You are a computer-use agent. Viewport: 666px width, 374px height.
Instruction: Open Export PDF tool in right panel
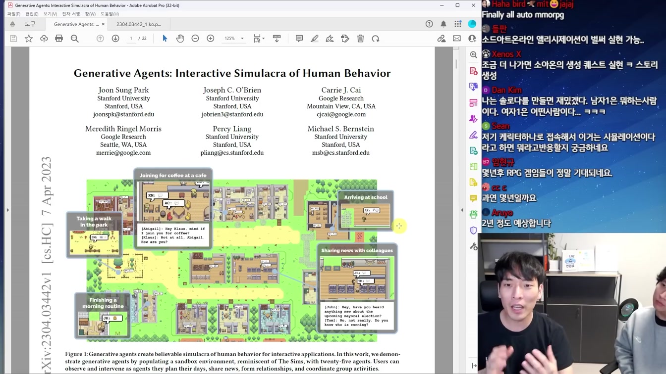point(473,87)
